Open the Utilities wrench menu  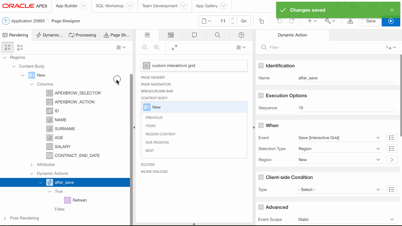click(330, 21)
